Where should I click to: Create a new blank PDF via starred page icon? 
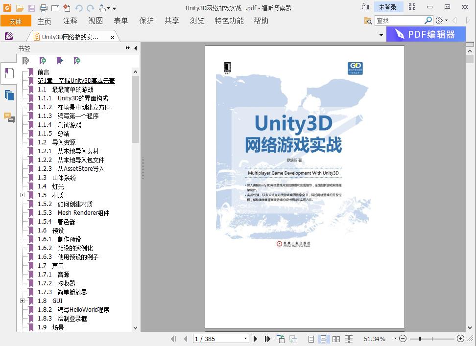click(x=67, y=8)
